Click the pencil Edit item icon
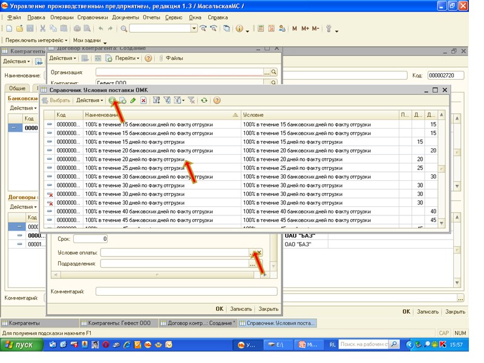 [133, 100]
